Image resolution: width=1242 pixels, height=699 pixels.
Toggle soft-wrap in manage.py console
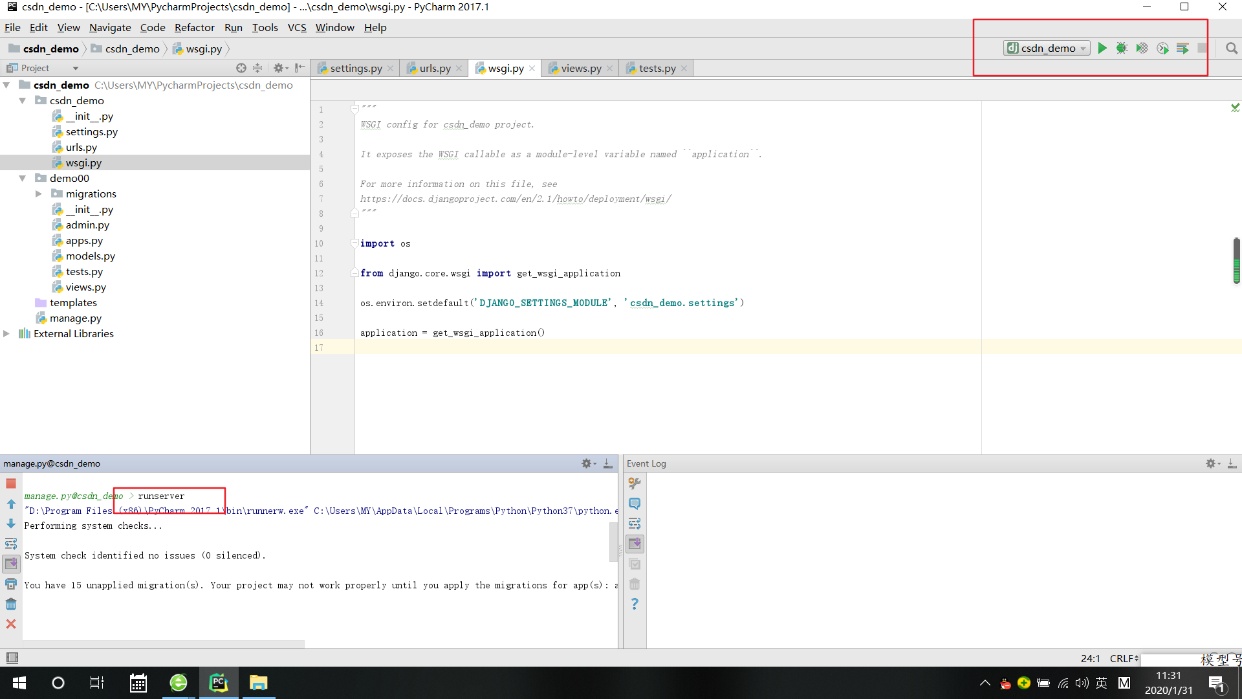(x=11, y=544)
